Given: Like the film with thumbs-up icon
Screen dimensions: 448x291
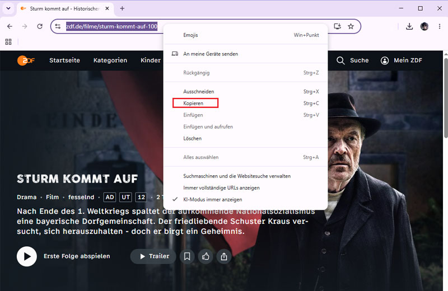Looking at the screenshot, I should (x=206, y=256).
